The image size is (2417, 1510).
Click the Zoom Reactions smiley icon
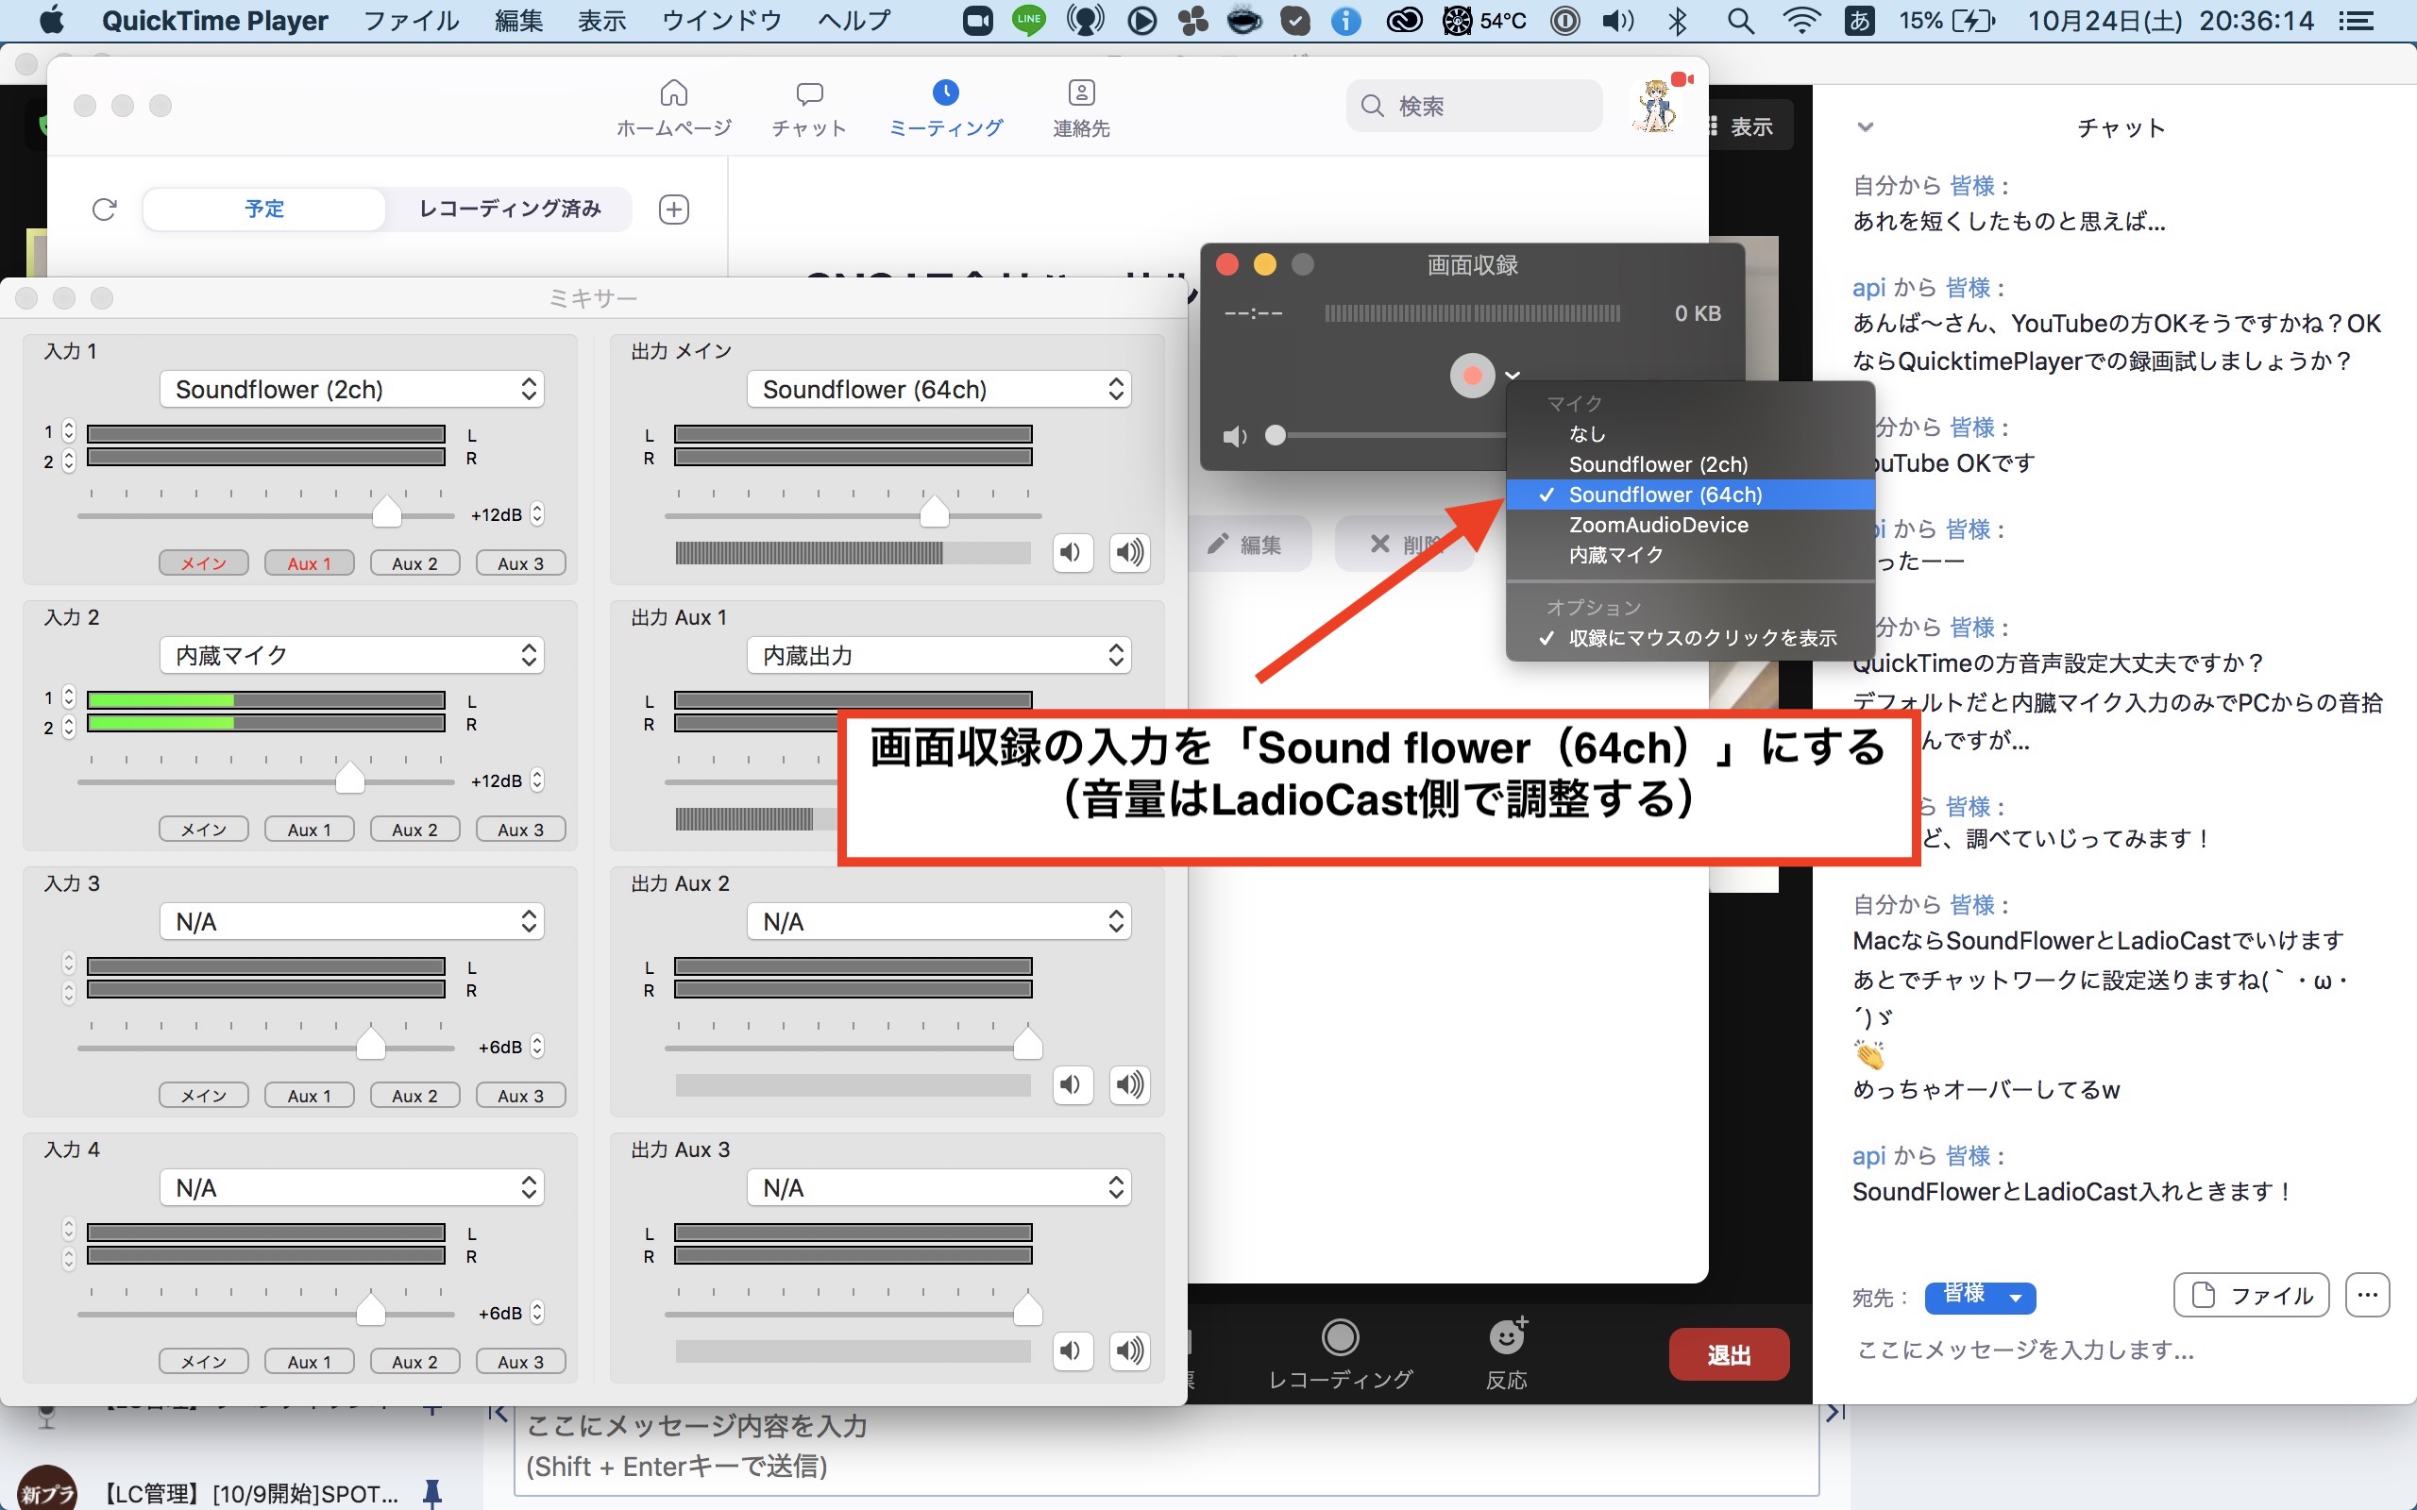tap(1506, 1336)
